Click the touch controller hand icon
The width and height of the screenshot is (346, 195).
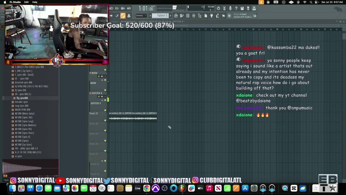(223, 16)
